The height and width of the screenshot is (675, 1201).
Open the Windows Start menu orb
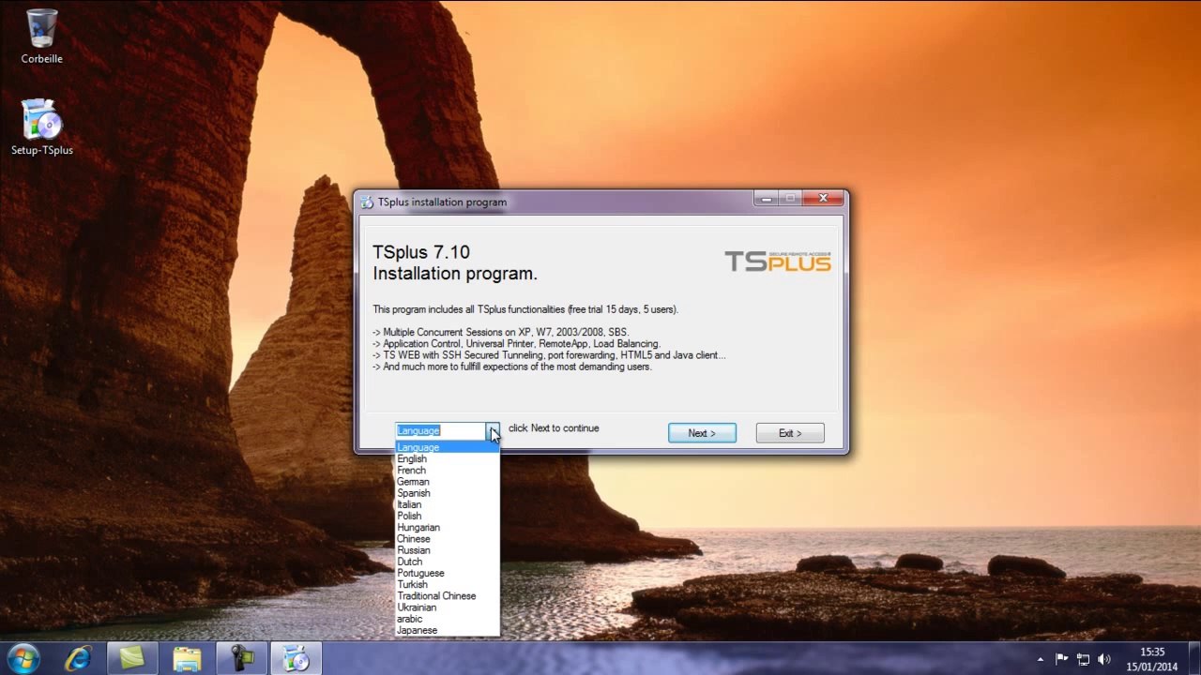[x=23, y=658]
